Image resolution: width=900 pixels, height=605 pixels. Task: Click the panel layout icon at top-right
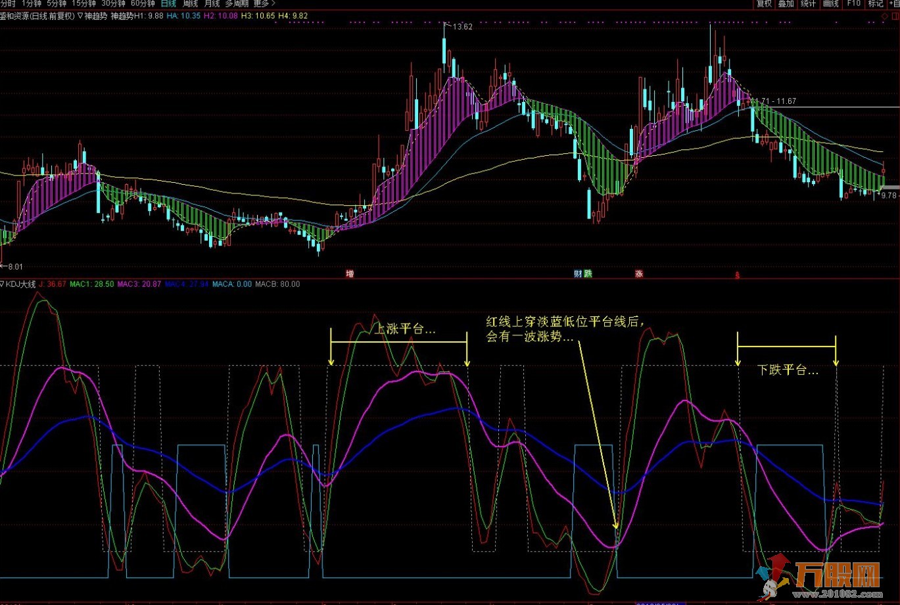click(x=895, y=16)
